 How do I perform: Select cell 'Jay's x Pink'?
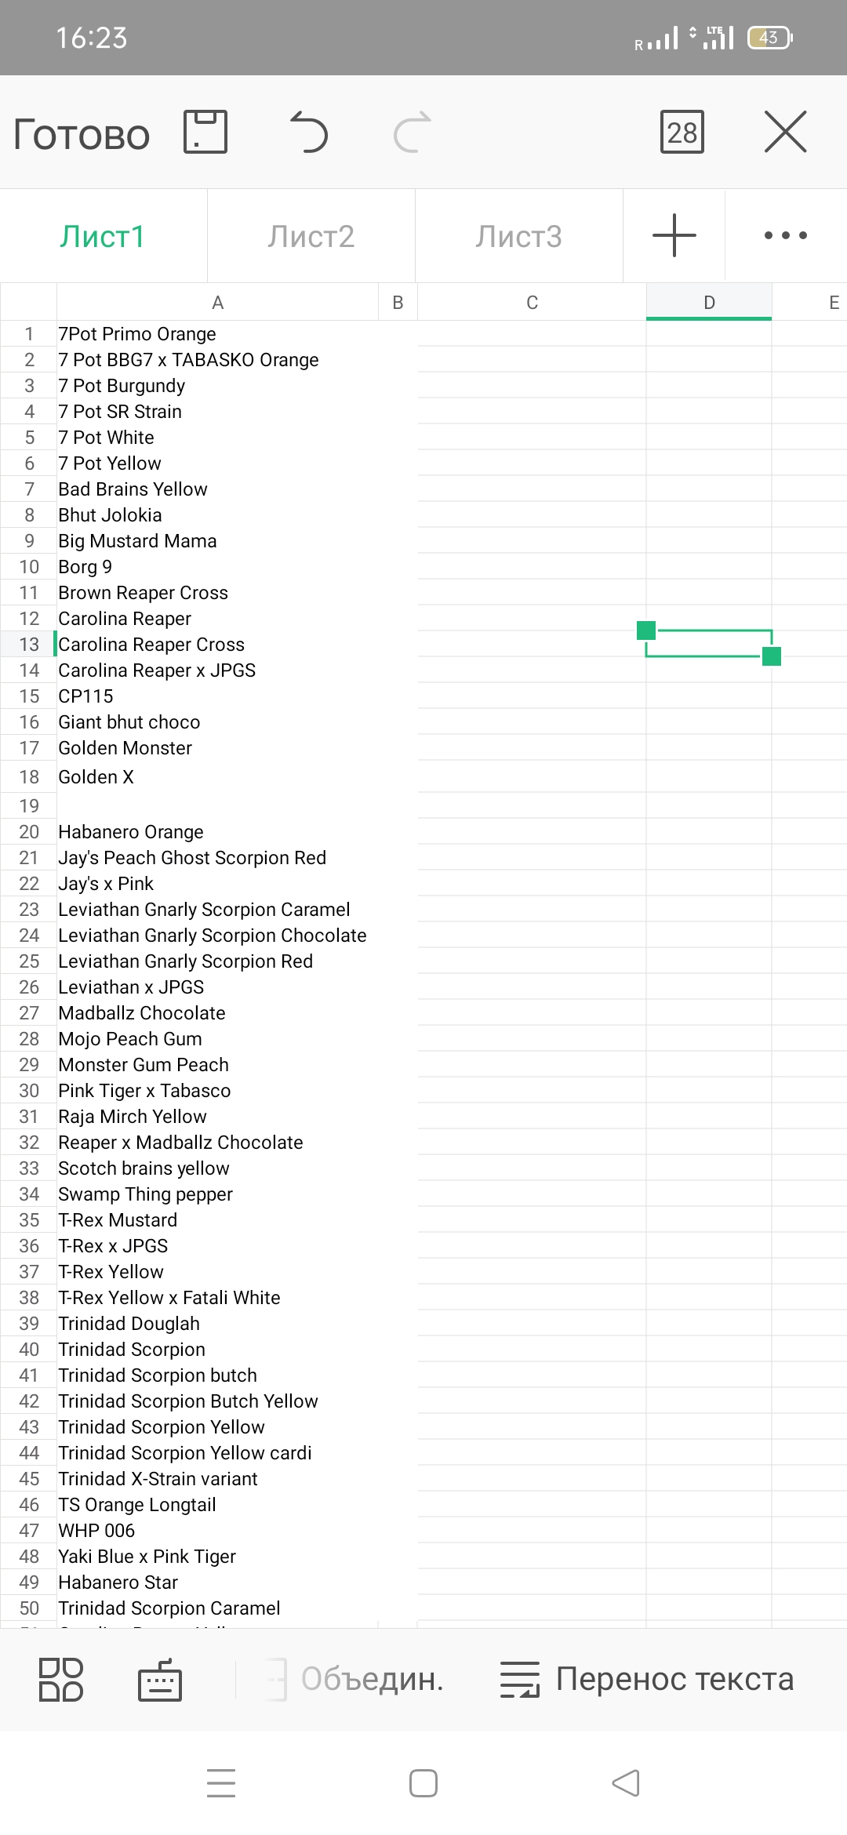[217, 884]
